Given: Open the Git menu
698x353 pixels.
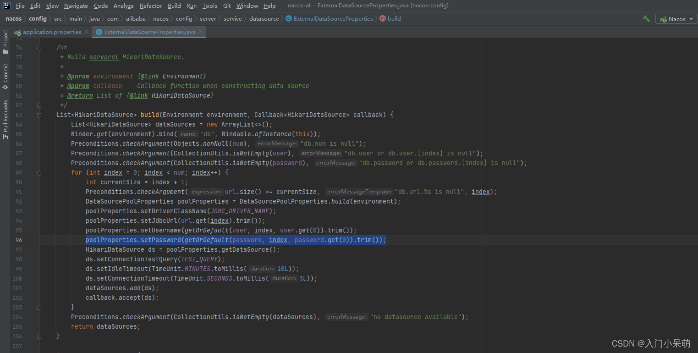Looking at the screenshot, I should coord(227,6).
